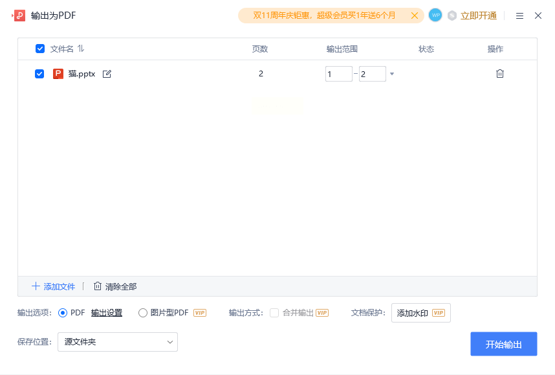
Task: Click the PowerPoint icon of 猫.pptx
Action: click(58, 74)
